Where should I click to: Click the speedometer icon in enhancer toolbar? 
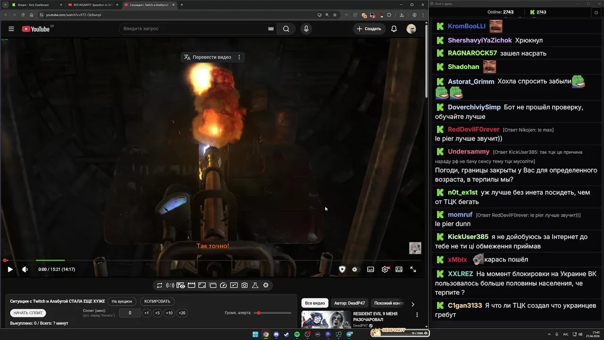pyautogui.click(x=224, y=285)
